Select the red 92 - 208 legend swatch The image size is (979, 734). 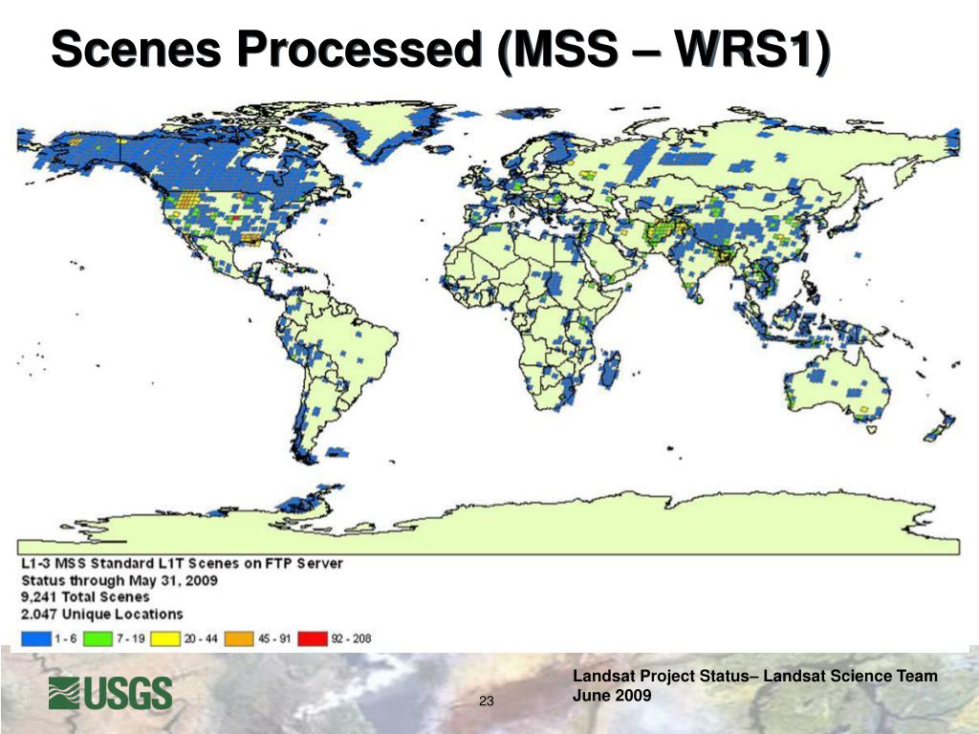313,638
